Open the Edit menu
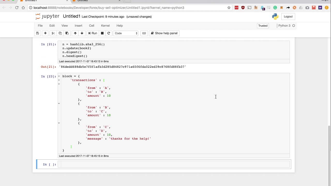 coord(52,26)
